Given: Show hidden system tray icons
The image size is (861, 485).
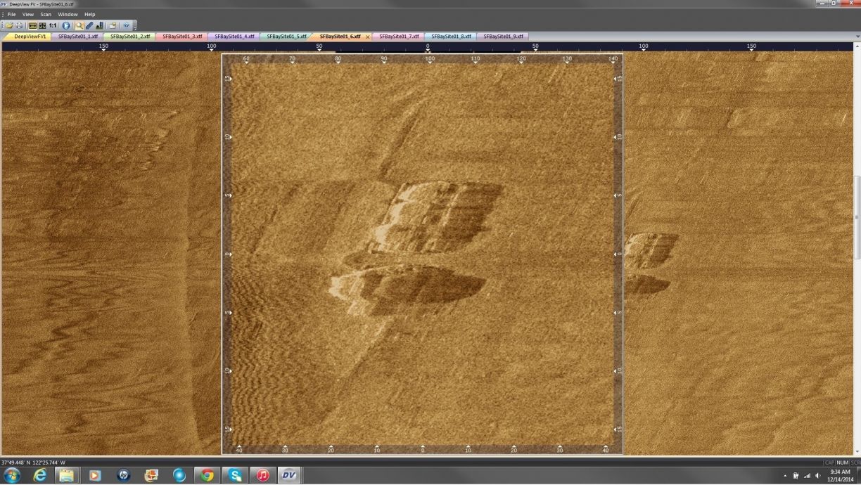Looking at the screenshot, I should tap(786, 476).
